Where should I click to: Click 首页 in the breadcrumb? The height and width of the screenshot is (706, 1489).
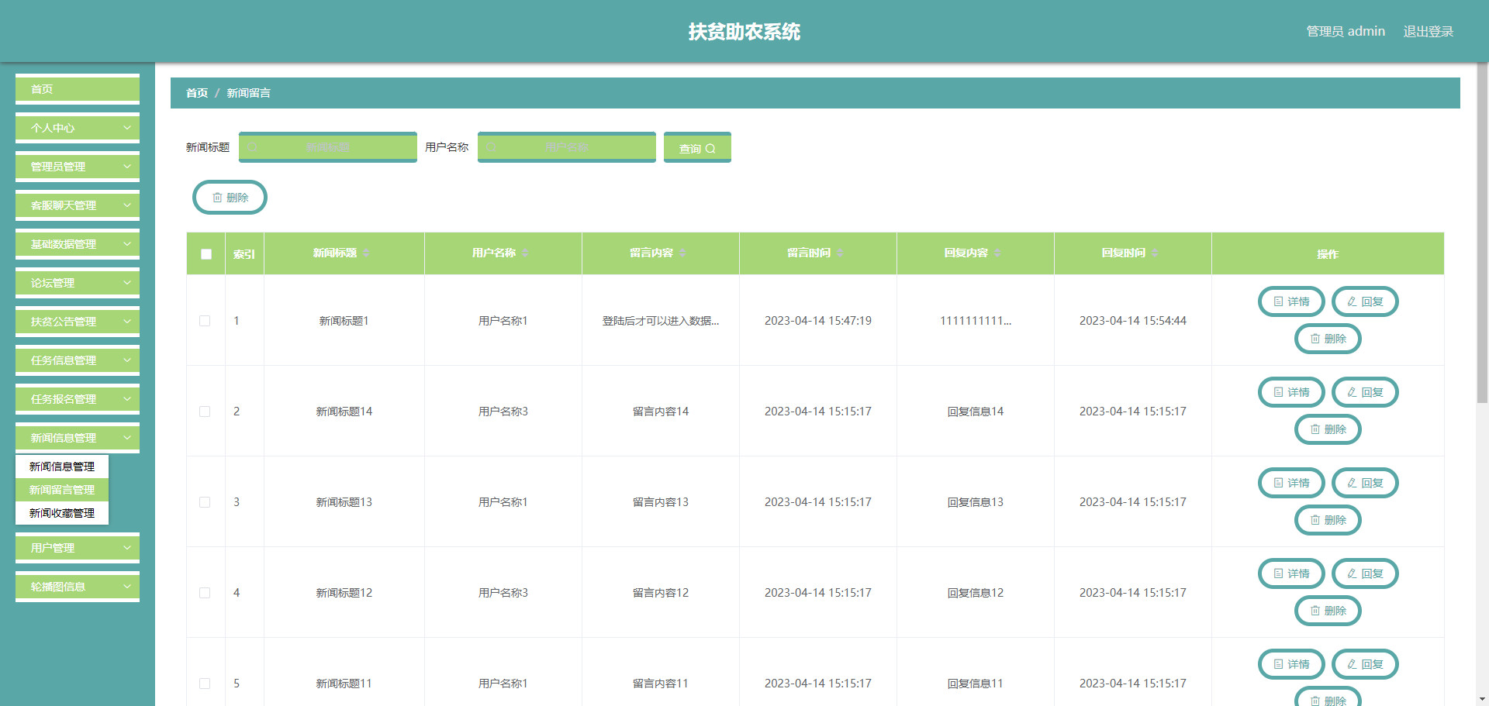(x=197, y=93)
